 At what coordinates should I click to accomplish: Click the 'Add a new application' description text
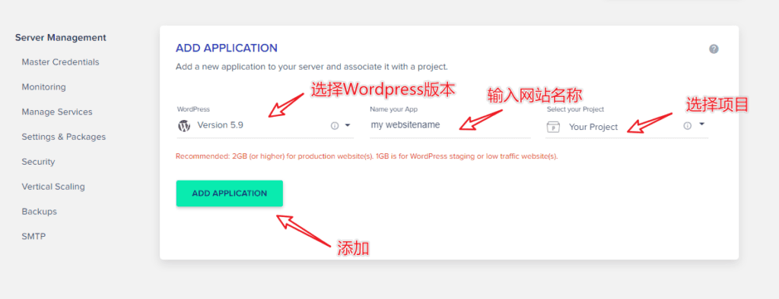click(x=312, y=67)
